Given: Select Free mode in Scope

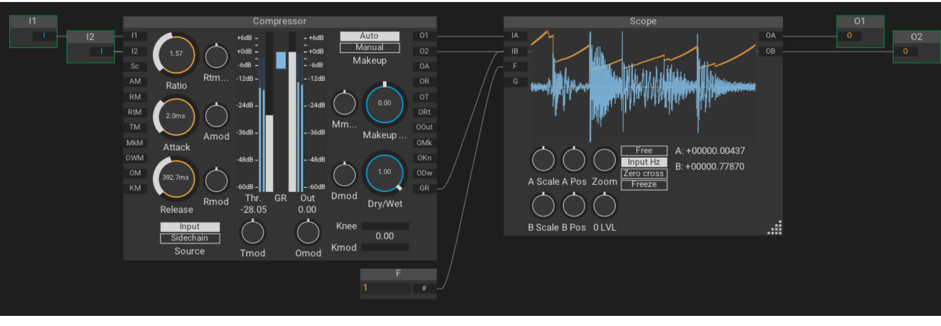Looking at the screenshot, I should pyautogui.click(x=644, y=151).
